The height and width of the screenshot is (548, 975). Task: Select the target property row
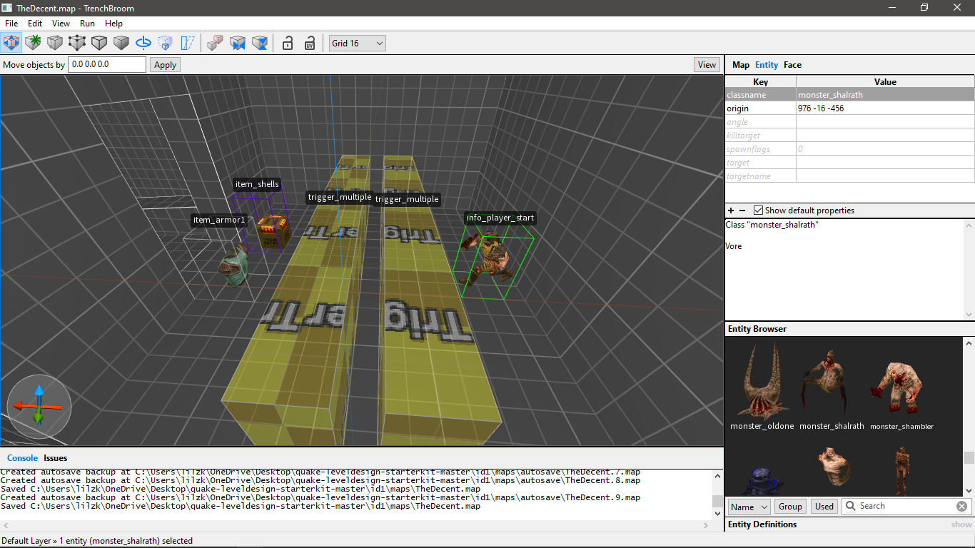(x=849, y=163)
